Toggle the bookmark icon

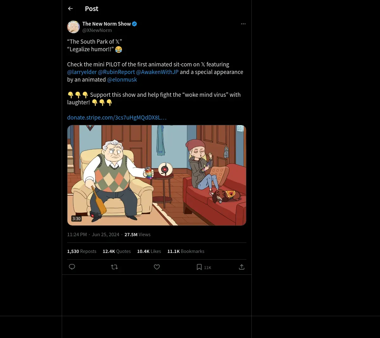click(199, 267)
